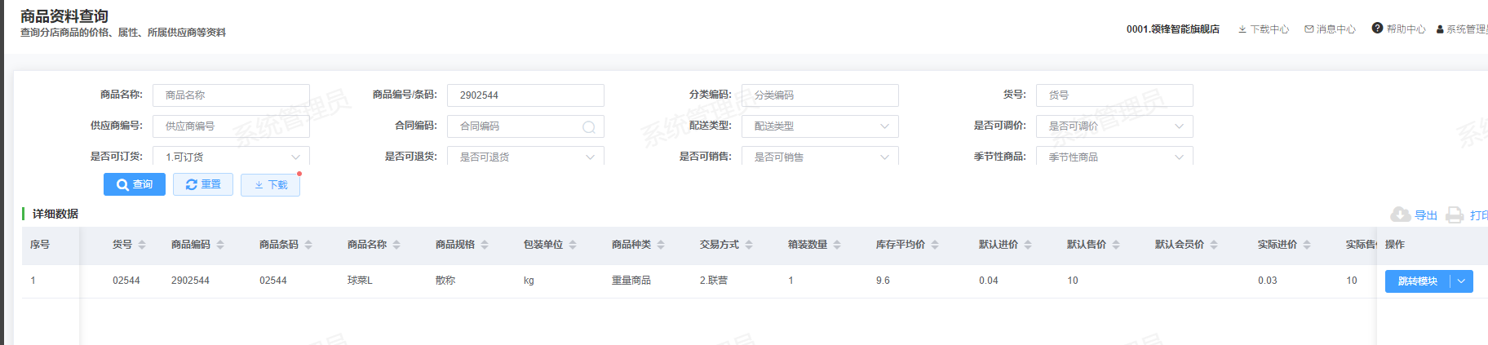Click the 跳转模块 button
1488x345 pixels.
click(1418, 281)
